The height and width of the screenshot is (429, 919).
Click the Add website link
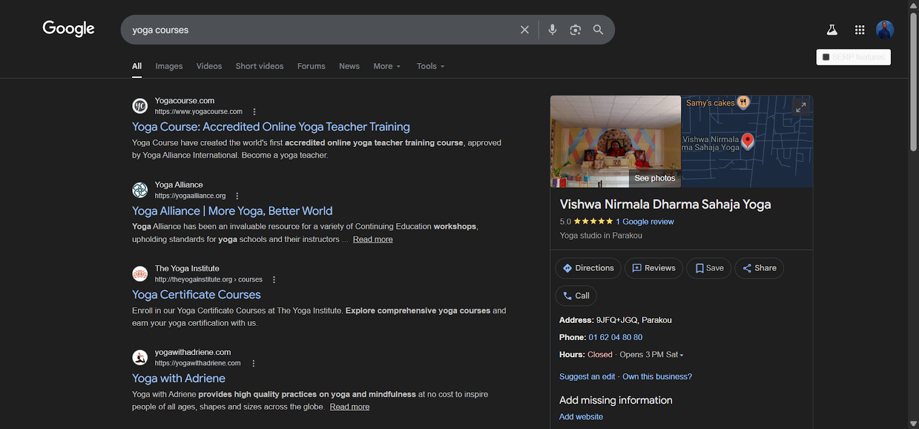click(581, 417)
